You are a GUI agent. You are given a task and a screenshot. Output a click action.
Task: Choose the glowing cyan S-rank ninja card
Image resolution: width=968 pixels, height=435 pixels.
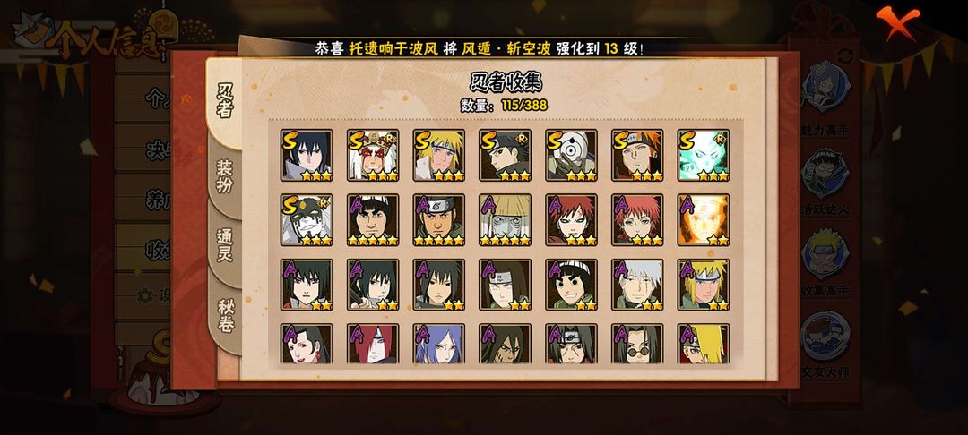704,155
